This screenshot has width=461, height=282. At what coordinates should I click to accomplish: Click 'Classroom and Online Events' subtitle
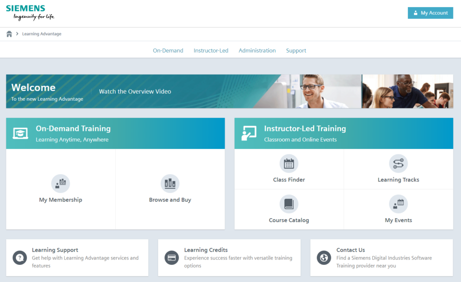pyautogui.click(x=300, y=139)
